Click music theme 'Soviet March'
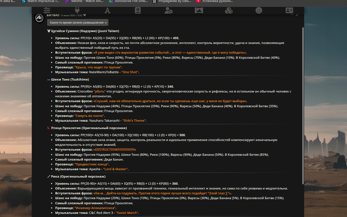Image resolution: width=347 pixels, height=217 pixels. pyautogui.click(x=127, y=213)
